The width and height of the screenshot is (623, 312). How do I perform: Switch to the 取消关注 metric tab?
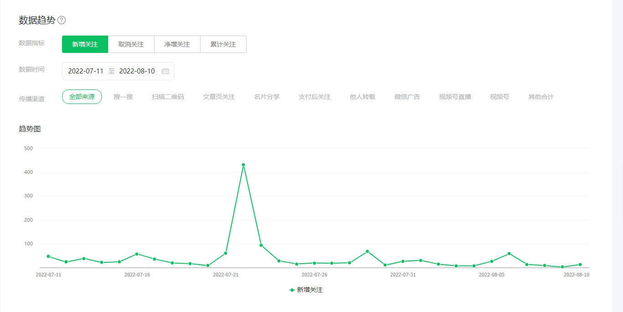click(131, 44)
